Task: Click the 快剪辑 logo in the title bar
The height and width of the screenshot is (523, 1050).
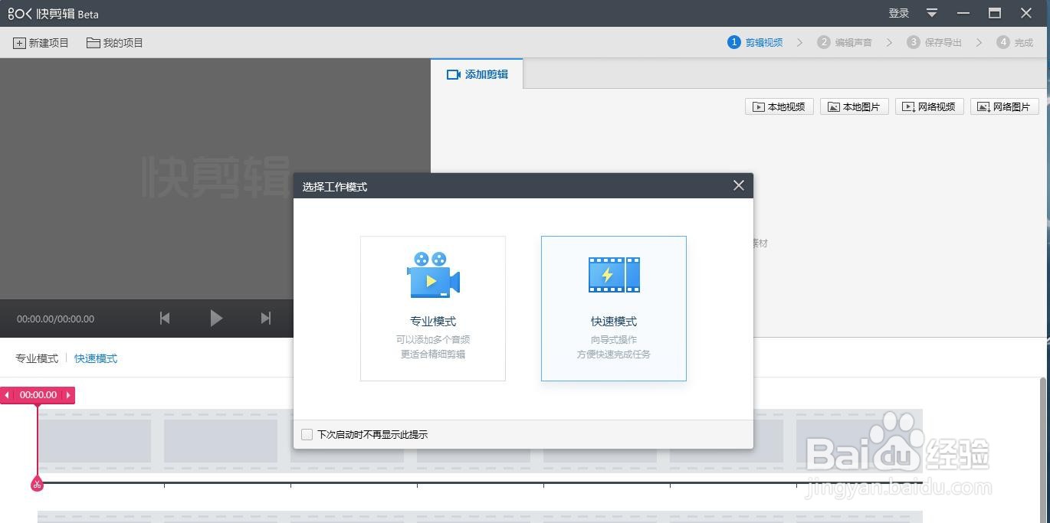Action: [54, 14]
